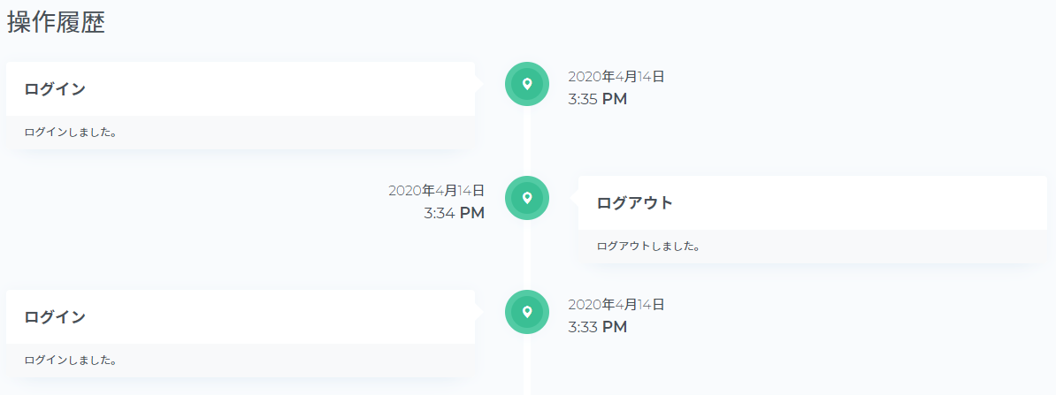Select the ログアウト card title
The image size is (1056, 395).
(x=635, y=203)
